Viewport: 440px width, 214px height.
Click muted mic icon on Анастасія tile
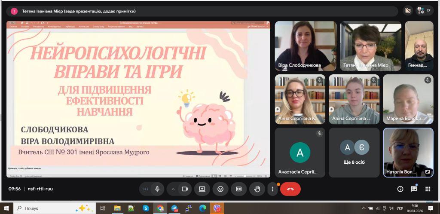pyautogui.click(x=319, y=134)
